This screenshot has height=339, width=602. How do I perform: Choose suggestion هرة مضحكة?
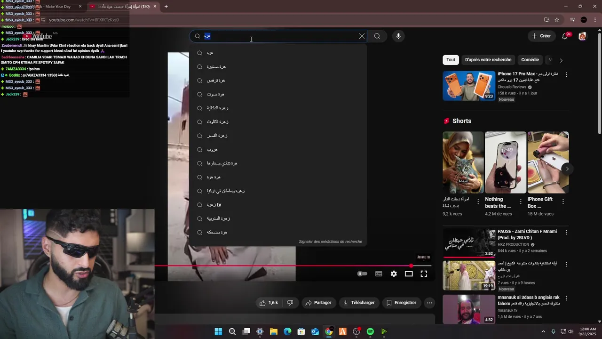coord(278,232)
